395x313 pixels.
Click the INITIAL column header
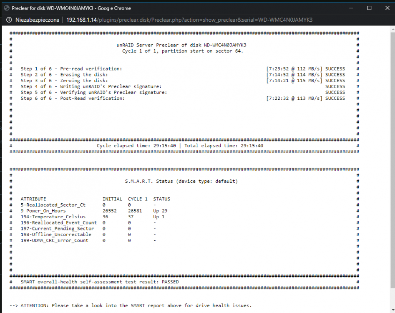[112, 199]
